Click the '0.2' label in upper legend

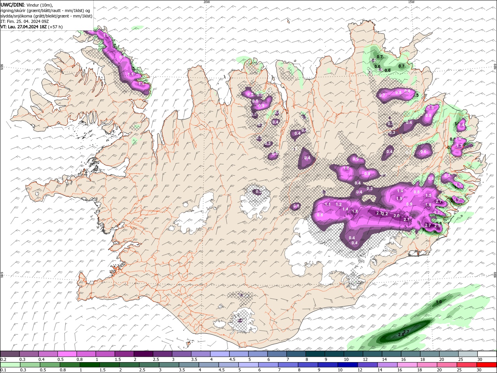coord(3,359)
